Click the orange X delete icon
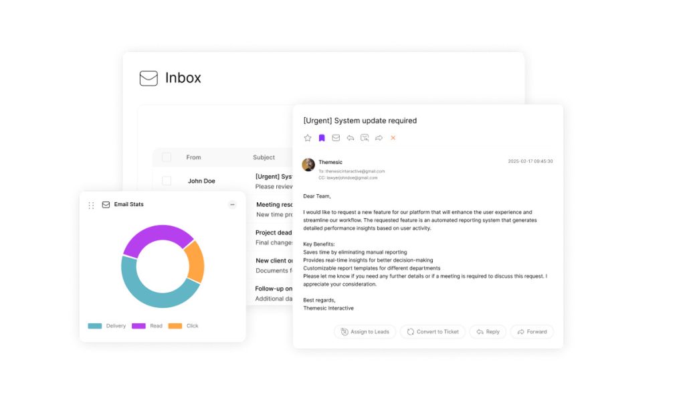Image resolution: width=685 pixels, height=401 pixels. 393,138
